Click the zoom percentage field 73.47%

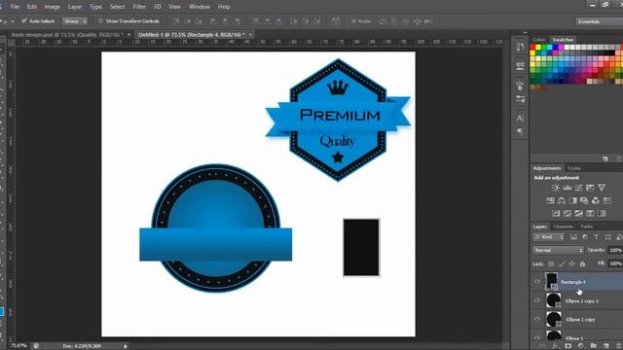pos(18,346)
